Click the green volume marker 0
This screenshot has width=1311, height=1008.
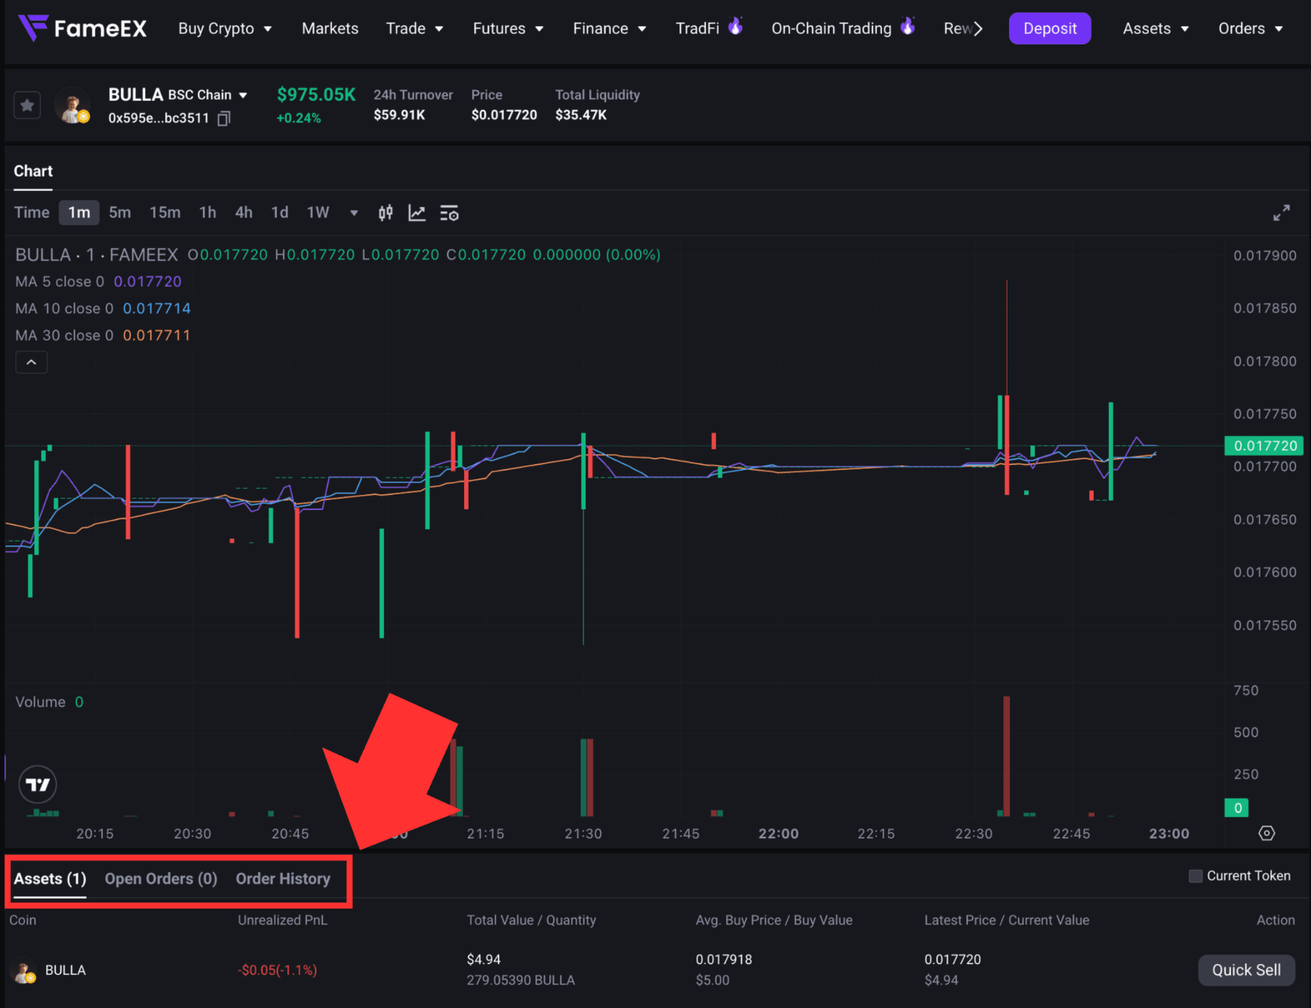pos(1237,808)
